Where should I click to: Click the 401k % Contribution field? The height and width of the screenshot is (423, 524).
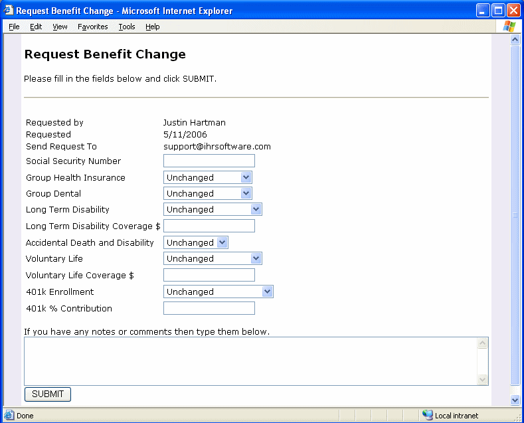click(x=209, y=308)
